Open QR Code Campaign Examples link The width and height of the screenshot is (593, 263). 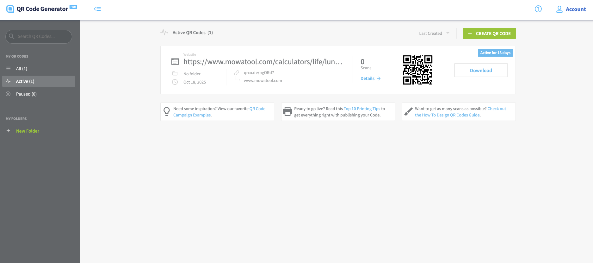[x=219, y=112]
